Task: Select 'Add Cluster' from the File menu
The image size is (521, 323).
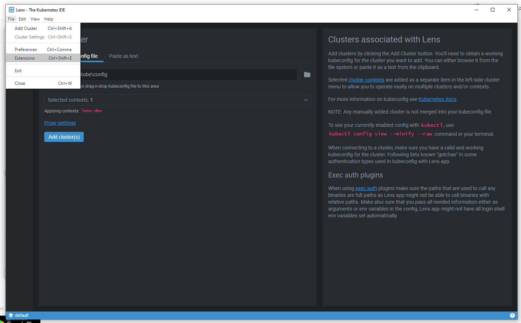Action: (26, 28)
